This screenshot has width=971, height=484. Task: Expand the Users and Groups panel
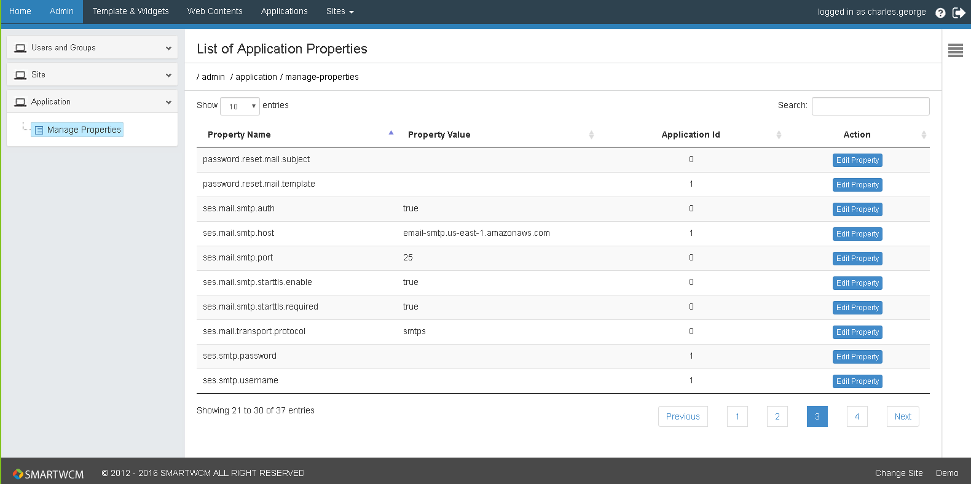tap(168, 48)
